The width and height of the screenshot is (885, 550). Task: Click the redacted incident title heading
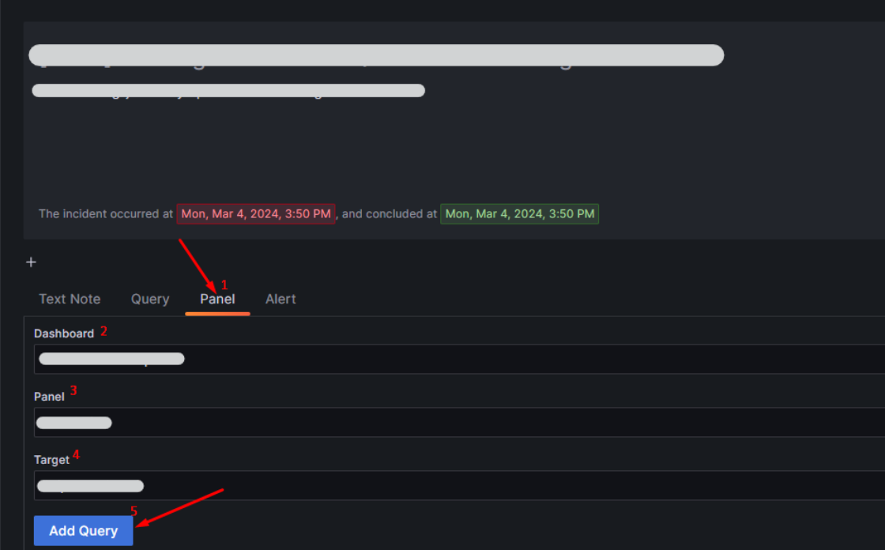376,55
